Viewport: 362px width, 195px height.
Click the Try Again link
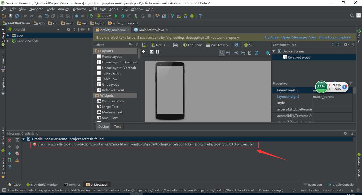272,37
